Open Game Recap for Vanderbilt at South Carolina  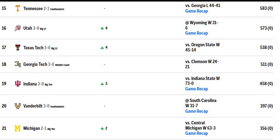coord(196,111)
